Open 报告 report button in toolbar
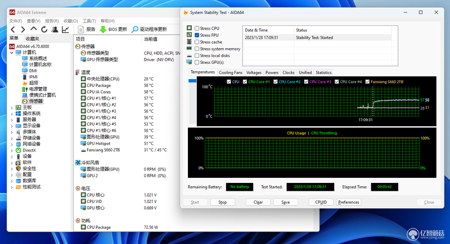Screen dimensions: 450x244 click(87, 29)
